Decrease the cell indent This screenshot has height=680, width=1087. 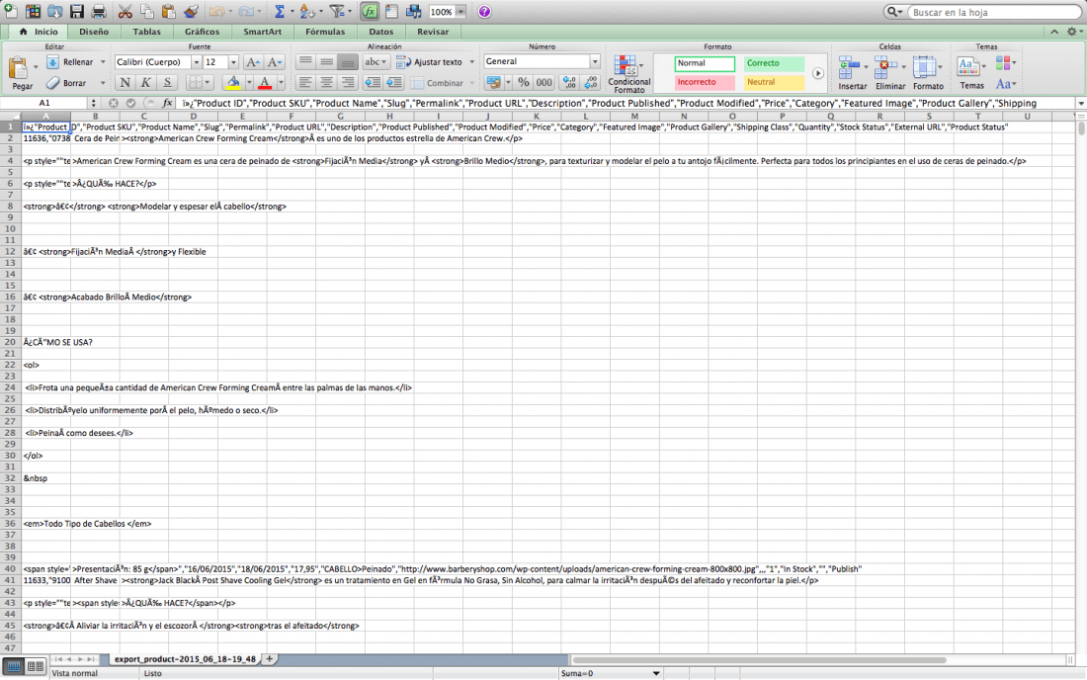(x=373, y=83)
